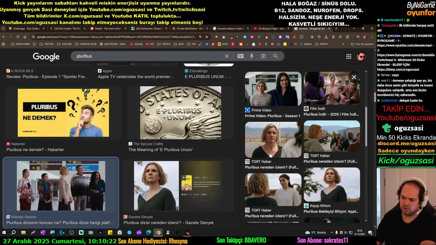Open Windows notification center
436x245 pixels.
(x=370, y=233)
